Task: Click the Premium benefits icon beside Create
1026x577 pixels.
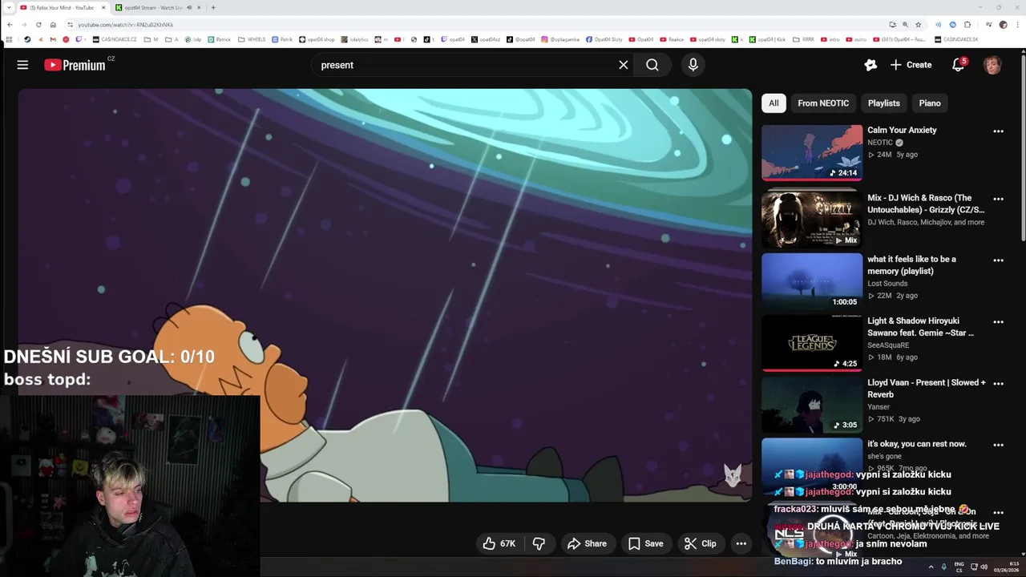Action: pos(870,65)
